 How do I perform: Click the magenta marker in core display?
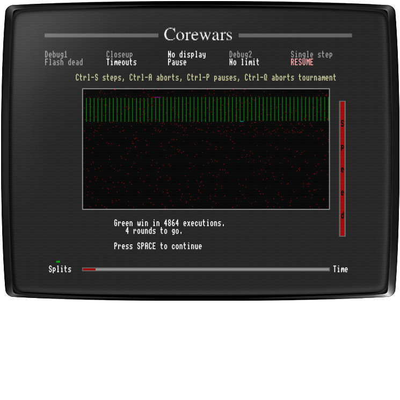156,97
